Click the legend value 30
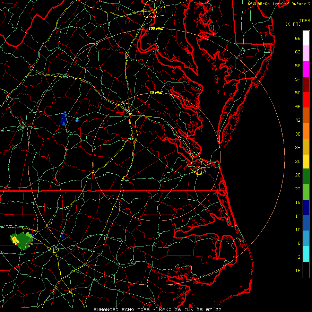This screenshot has height=312, width=312. click(298, 161)
